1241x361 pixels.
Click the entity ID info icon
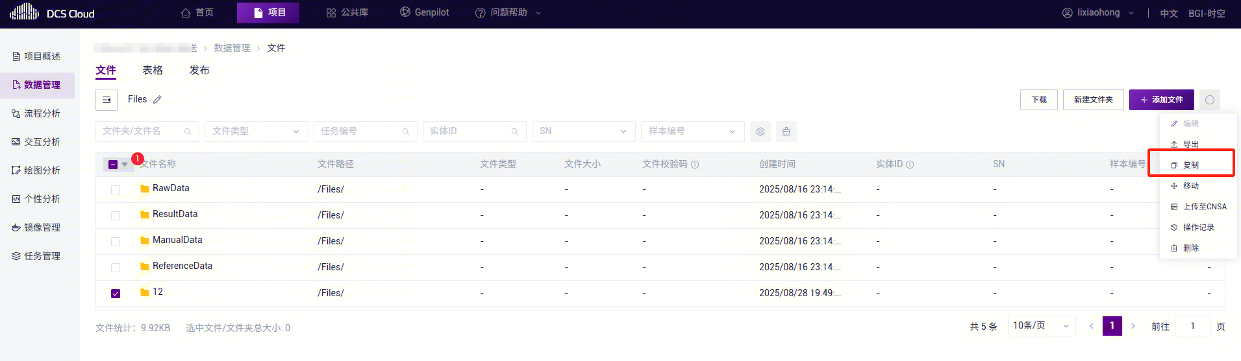(x=910, y=165)
